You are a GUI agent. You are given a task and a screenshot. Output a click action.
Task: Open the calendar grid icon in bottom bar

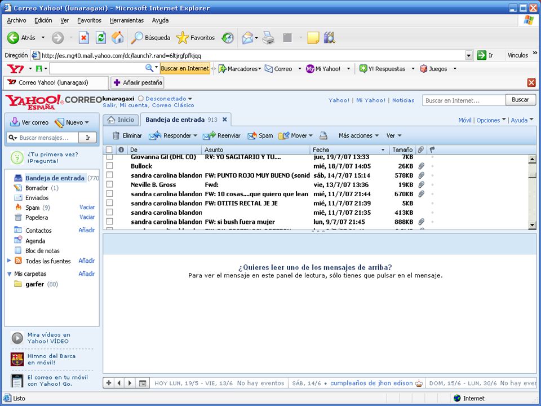[x=142, y=383]
